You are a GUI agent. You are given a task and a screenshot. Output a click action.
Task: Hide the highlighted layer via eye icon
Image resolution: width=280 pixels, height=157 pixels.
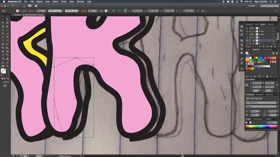[x=247, y=41]
